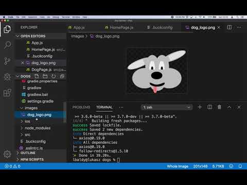Image resolution: width=247 pixels, height=185 pixels.
Task: Click New Folder icon in DOGS header
Action: (x=45, y=76)
